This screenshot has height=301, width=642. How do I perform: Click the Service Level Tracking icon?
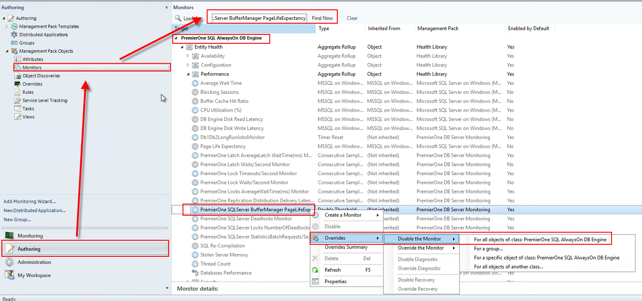18,100
